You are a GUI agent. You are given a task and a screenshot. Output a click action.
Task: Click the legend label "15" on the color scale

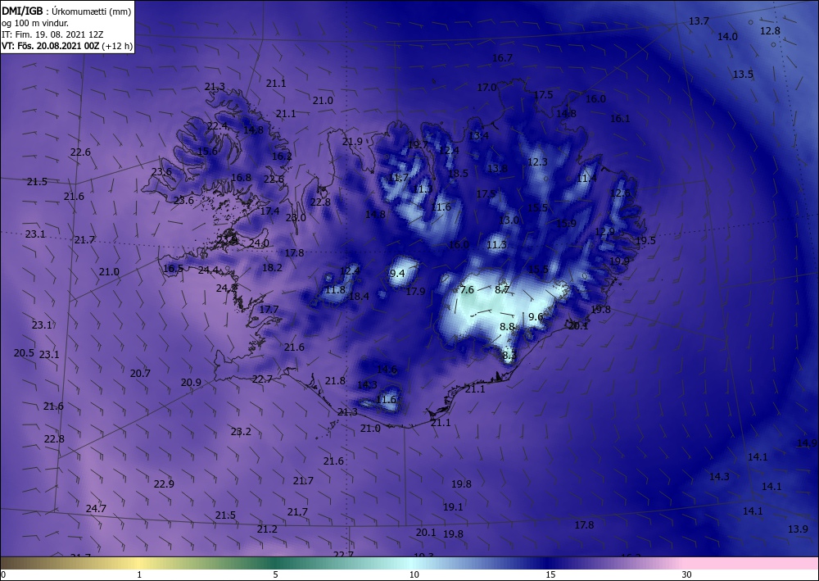(550, 574)
